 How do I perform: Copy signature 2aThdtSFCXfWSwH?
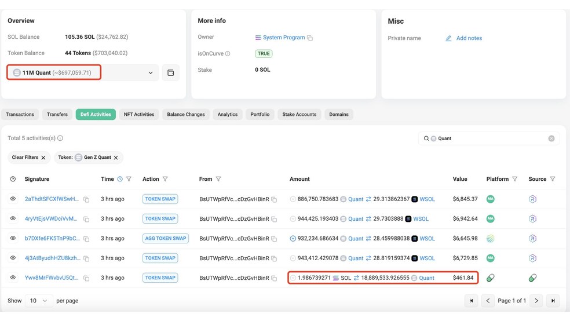(86, 199)
